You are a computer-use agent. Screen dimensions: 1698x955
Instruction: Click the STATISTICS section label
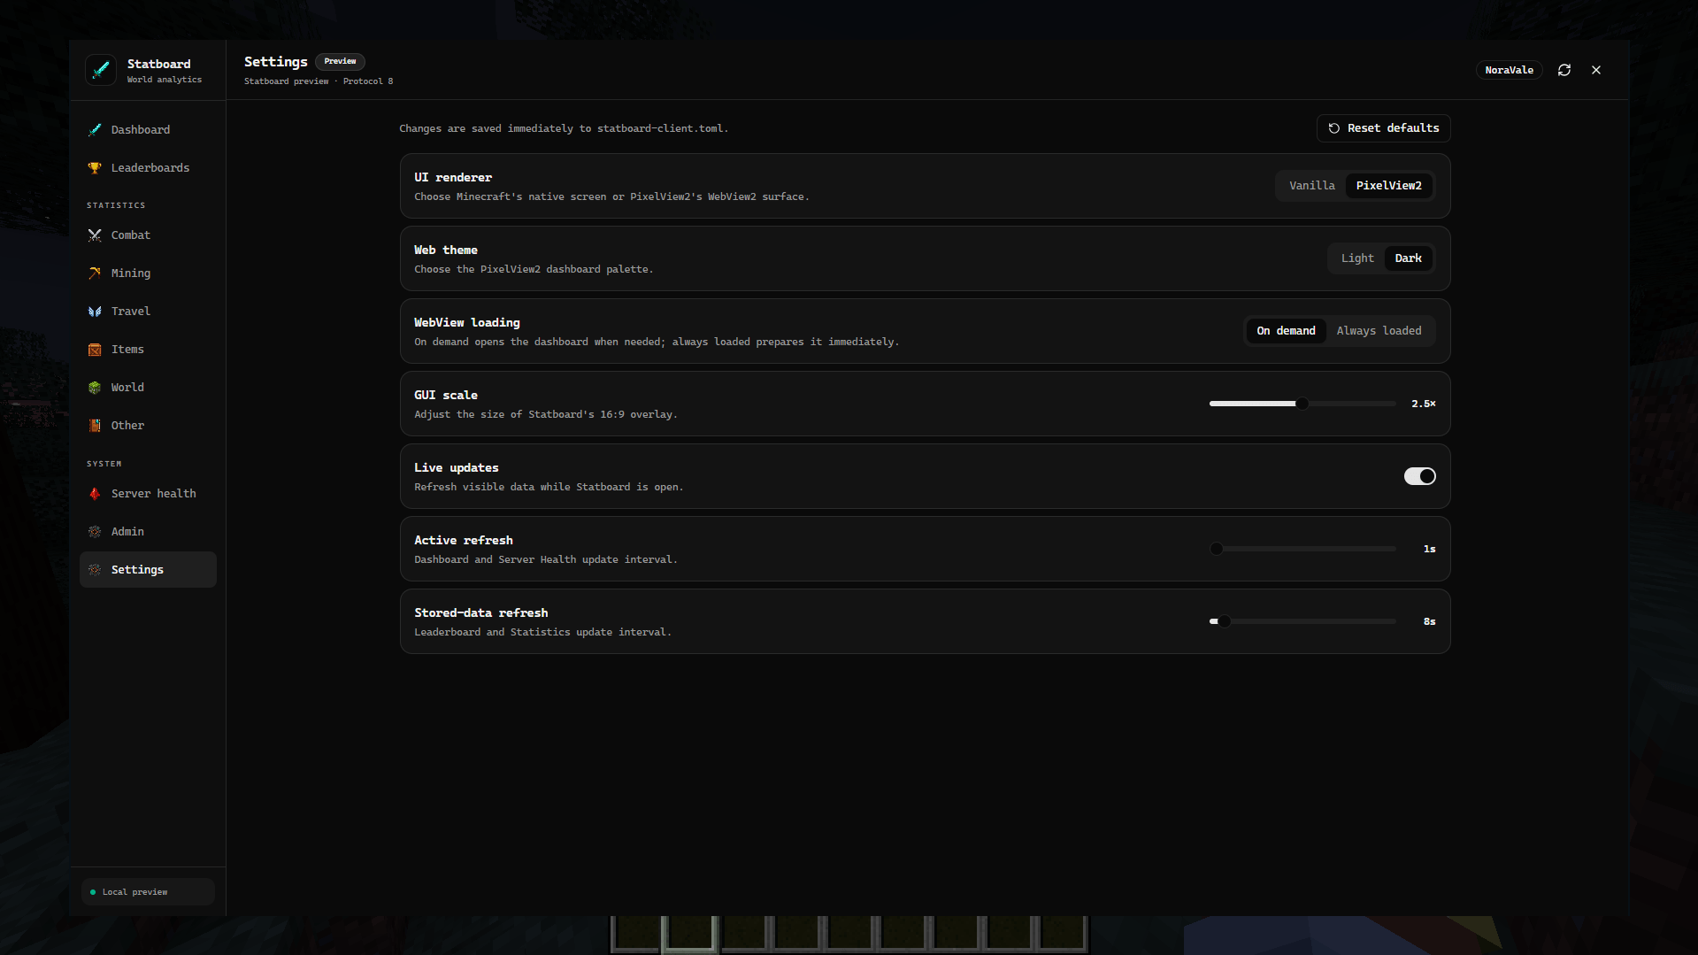pyautogui.click(x=116, y=205)
